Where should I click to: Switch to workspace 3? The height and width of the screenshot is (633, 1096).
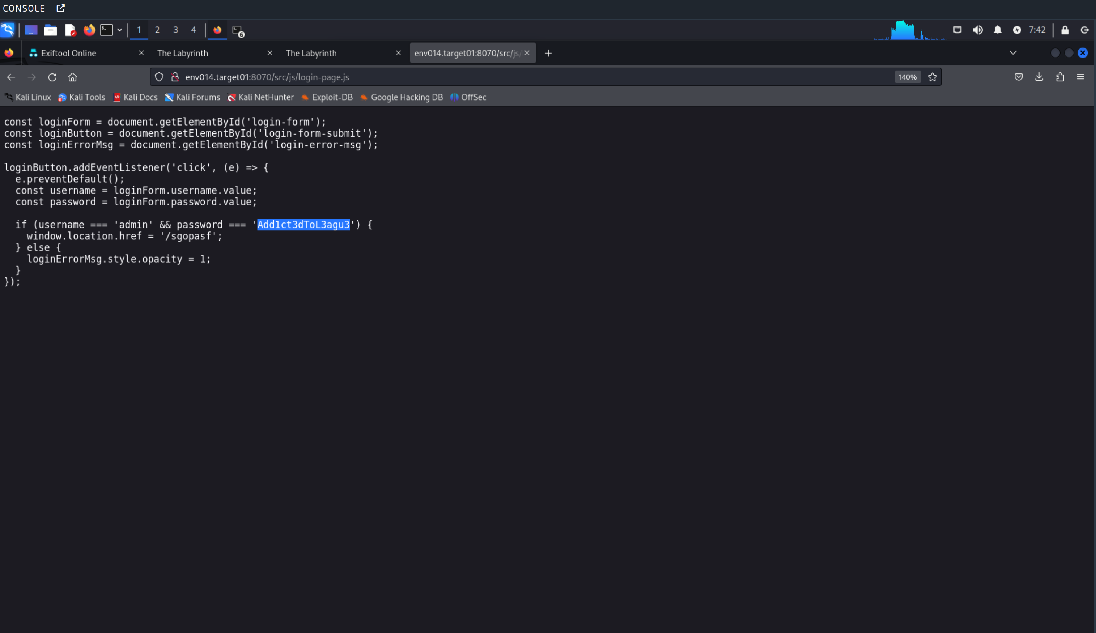point(176,30)
